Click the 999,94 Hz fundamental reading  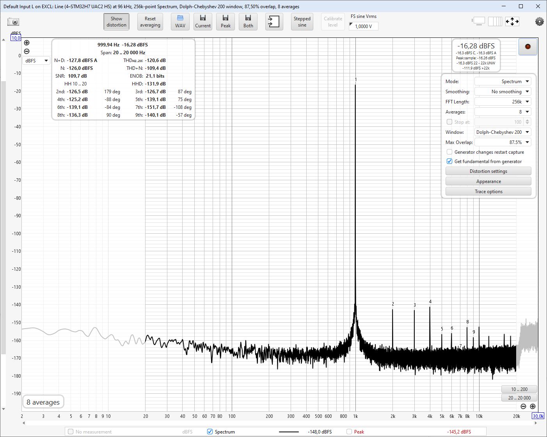[x=108, y=45]
